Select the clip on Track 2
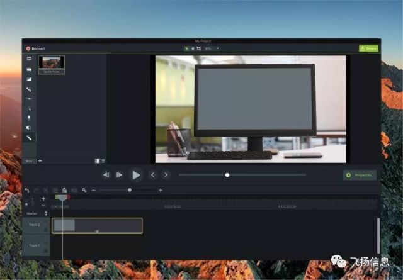Viewport: 403px width, 280px height. pos(97,226)
